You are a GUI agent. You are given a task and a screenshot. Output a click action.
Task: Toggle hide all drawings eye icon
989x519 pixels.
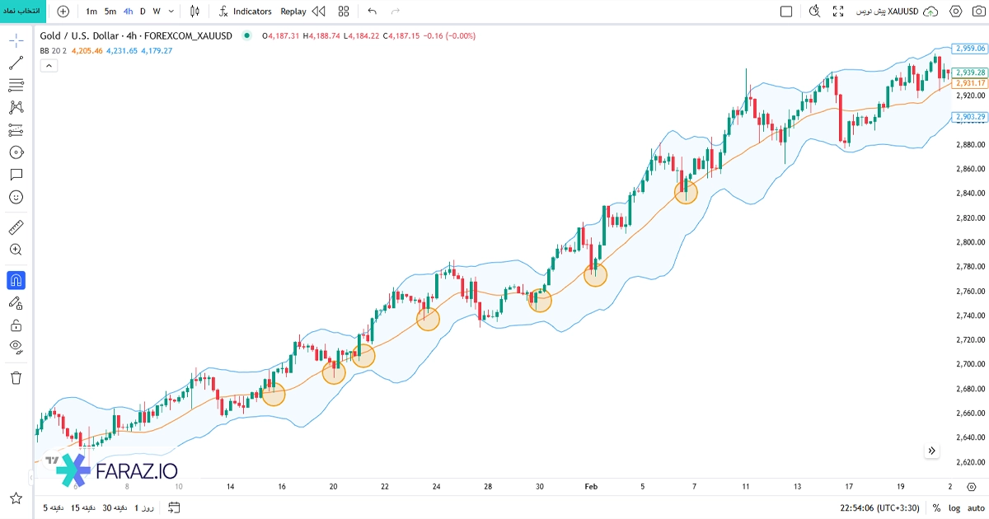click(x=16, y=347)
